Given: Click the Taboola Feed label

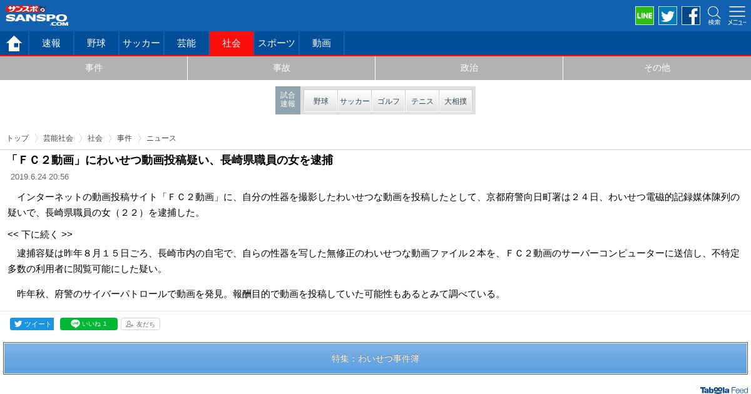Looking at the screenshot, I should click(x=724, y=390).
